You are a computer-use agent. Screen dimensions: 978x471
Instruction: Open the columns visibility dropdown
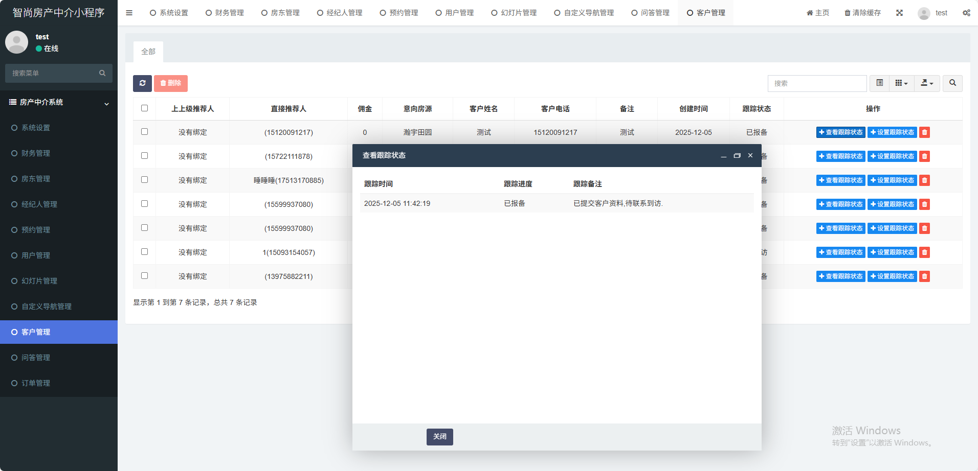tap(901, 83)
